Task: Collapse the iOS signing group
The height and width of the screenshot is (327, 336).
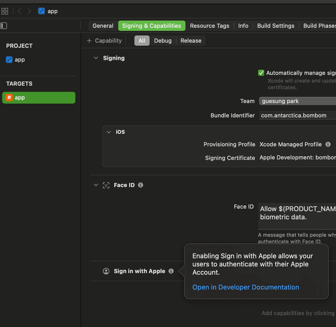Action: tap(109, 132)
